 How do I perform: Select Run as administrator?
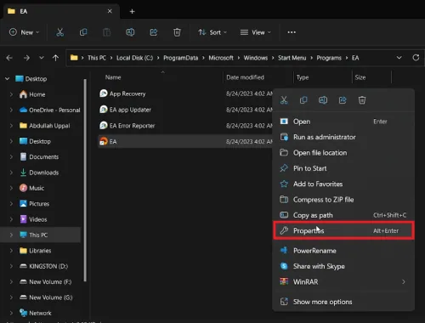(343, 137)
